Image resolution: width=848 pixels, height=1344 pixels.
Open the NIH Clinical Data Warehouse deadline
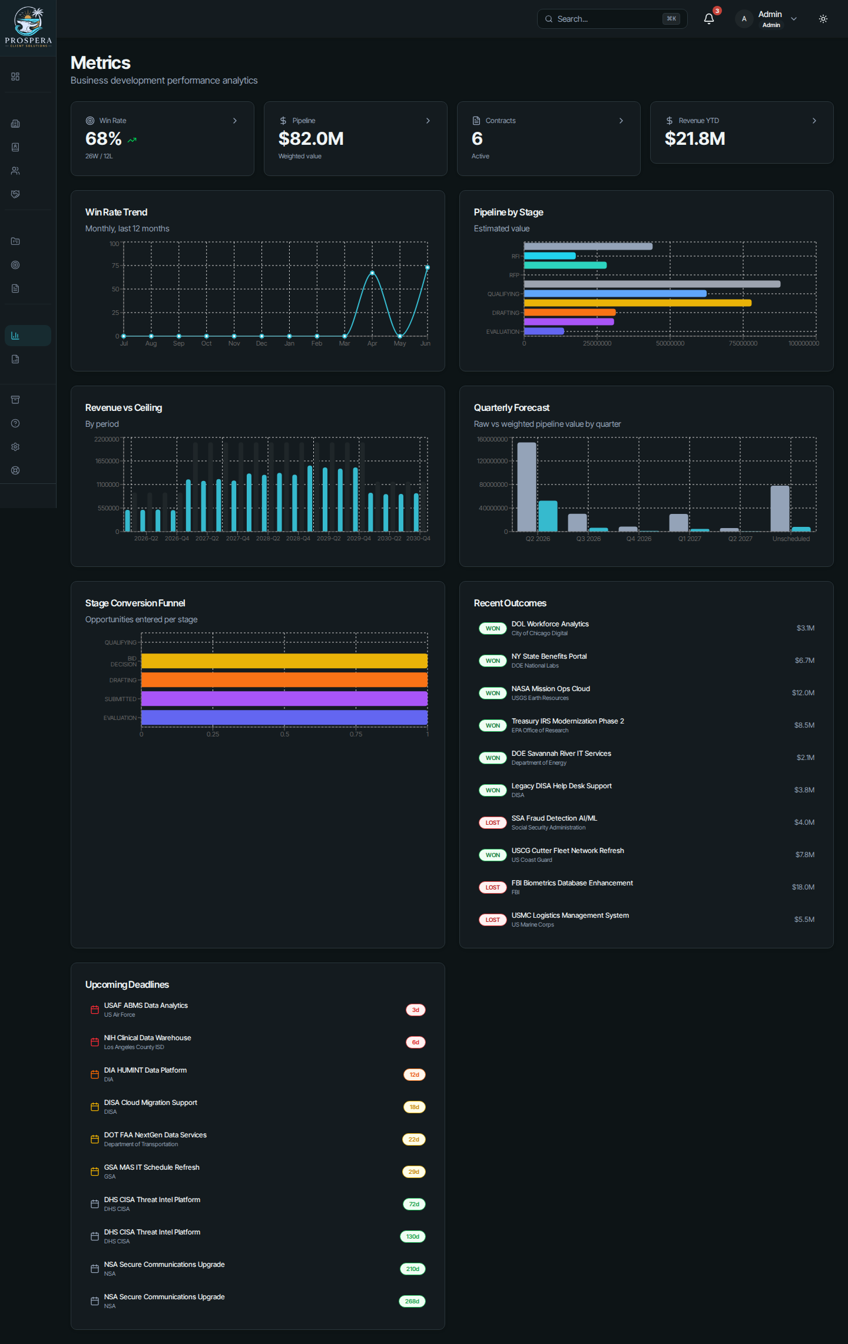tap(258, 1042)
